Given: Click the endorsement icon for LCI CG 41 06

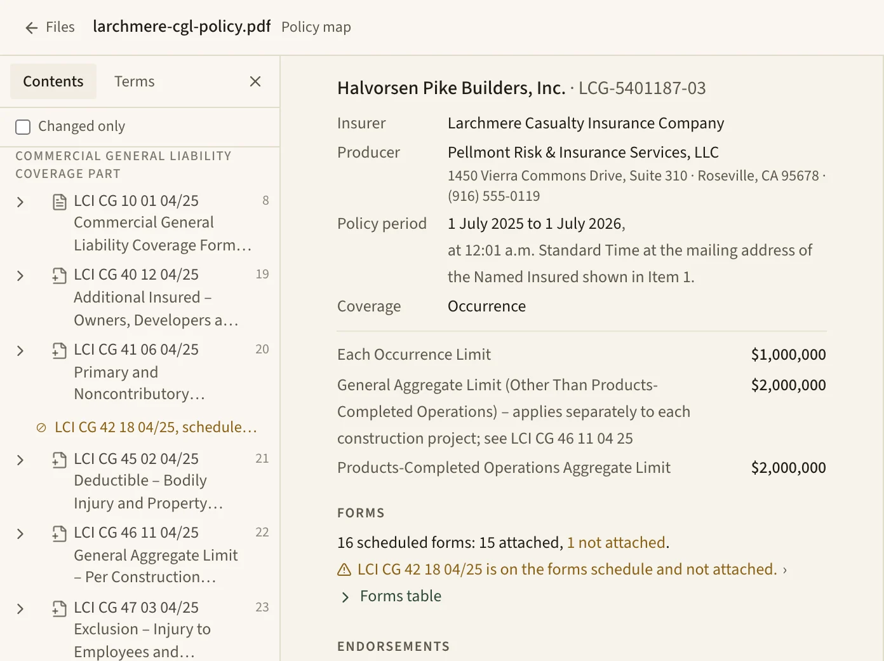Looking at the screenshot, I should point(60,351).
